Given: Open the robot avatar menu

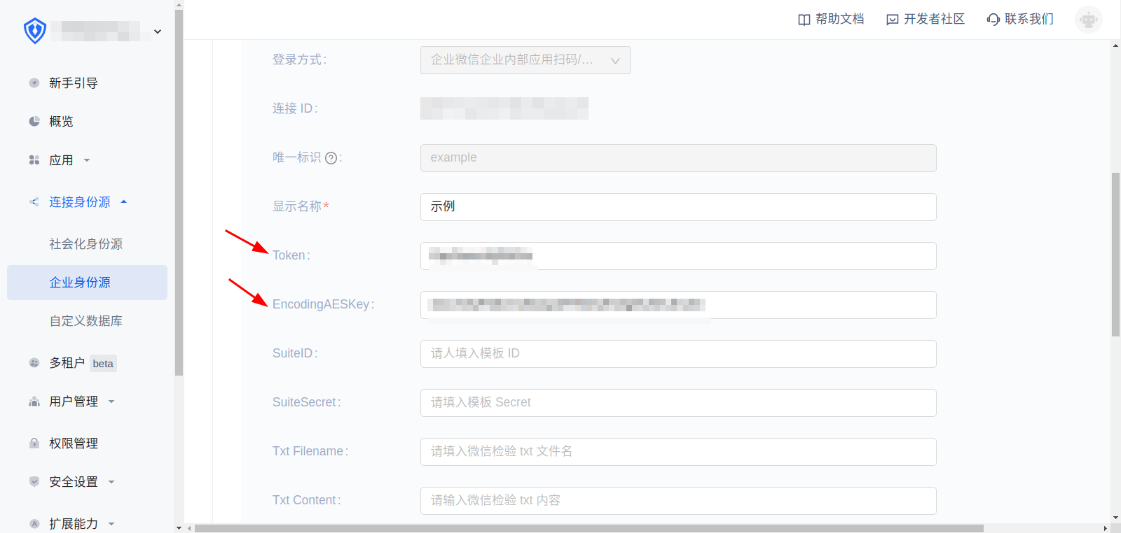Looking at the screenshot, I should tap(1089, 20).
